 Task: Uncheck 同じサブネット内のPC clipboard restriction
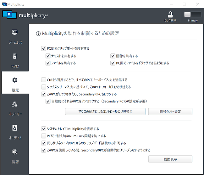[44, 143]
